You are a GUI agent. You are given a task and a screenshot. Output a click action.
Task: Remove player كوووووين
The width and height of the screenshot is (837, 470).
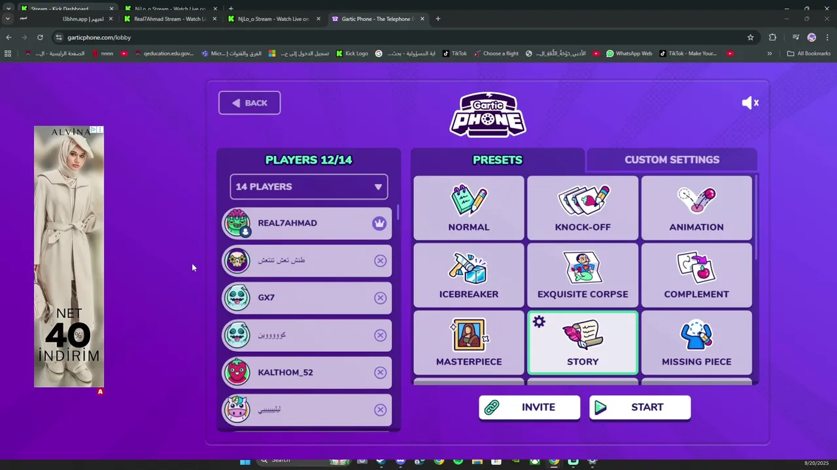tap(380, 335)
